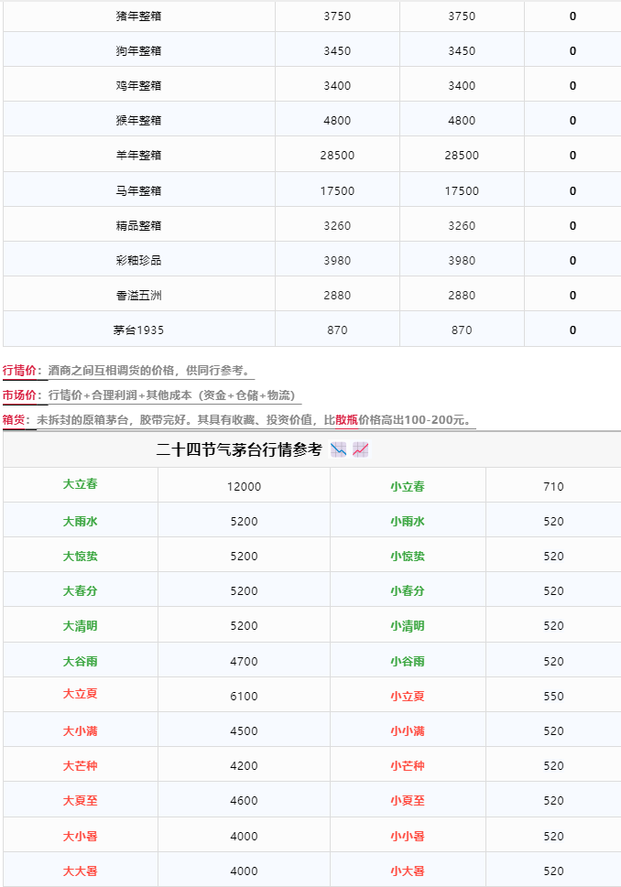
Task: Click the 0 change value in 猴年整箱 row
Action: click(x=572, y=121)
